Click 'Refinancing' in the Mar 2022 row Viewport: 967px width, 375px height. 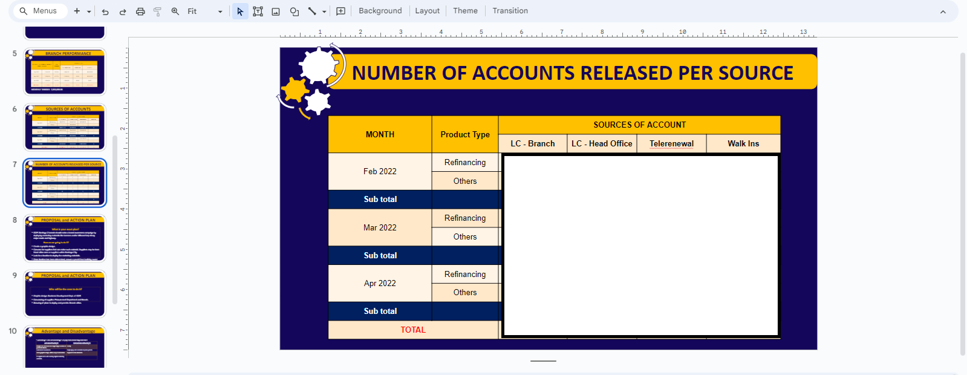tap(465, 218)
